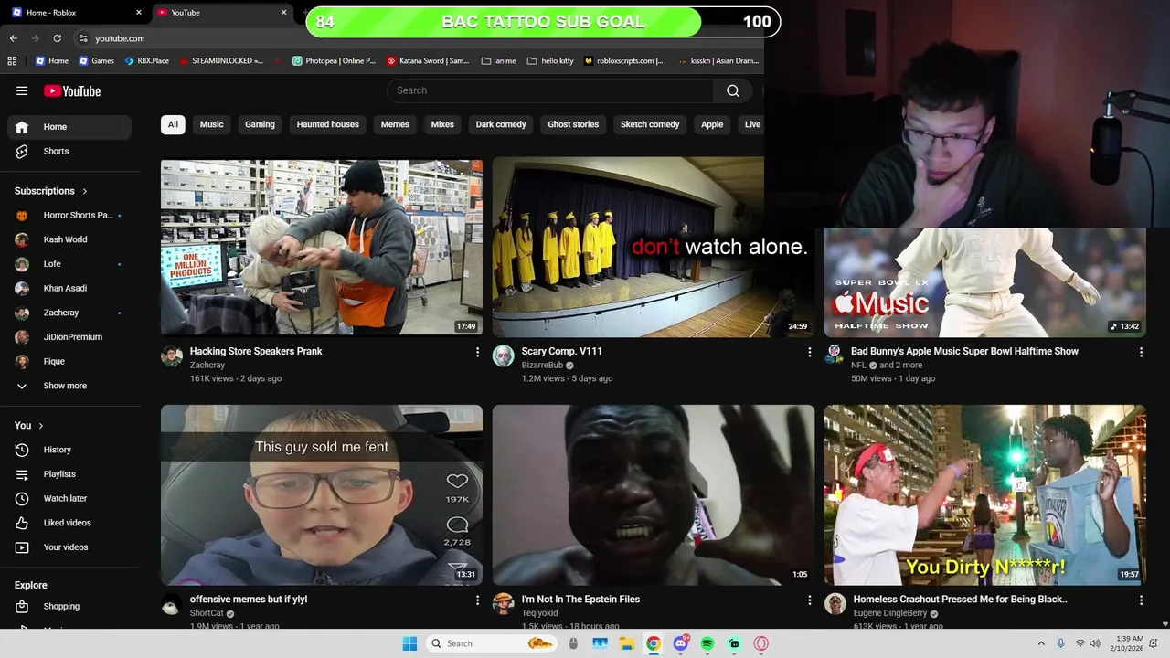The image size is (1170, 658).
Task: Show hidden system tray icons
Action: tap(1040, 643)
